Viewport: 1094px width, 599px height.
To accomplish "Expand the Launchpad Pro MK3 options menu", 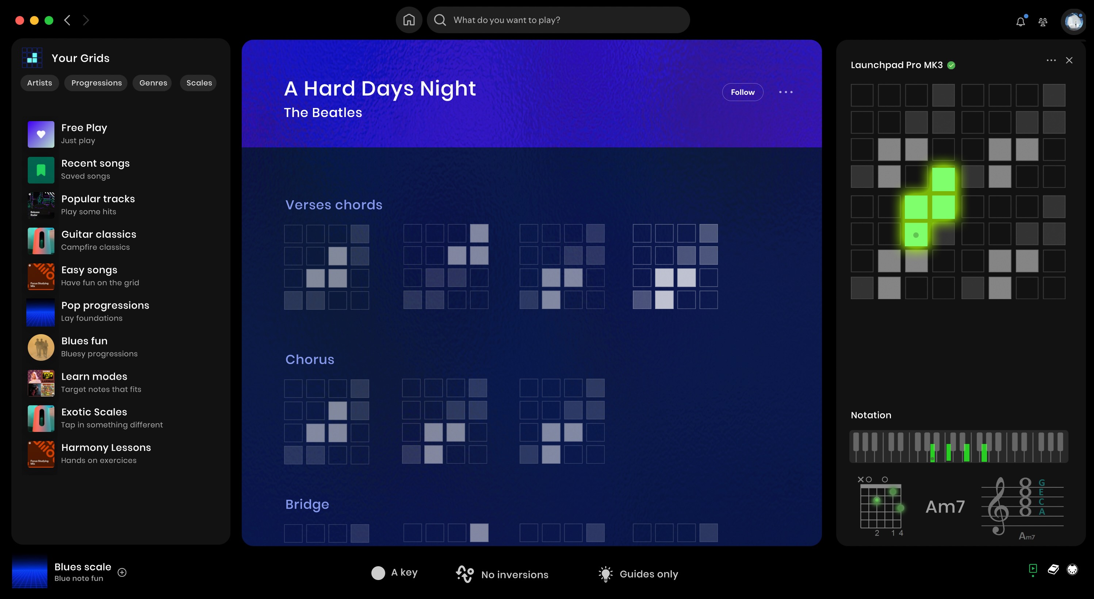I will tap(1051, 61).
